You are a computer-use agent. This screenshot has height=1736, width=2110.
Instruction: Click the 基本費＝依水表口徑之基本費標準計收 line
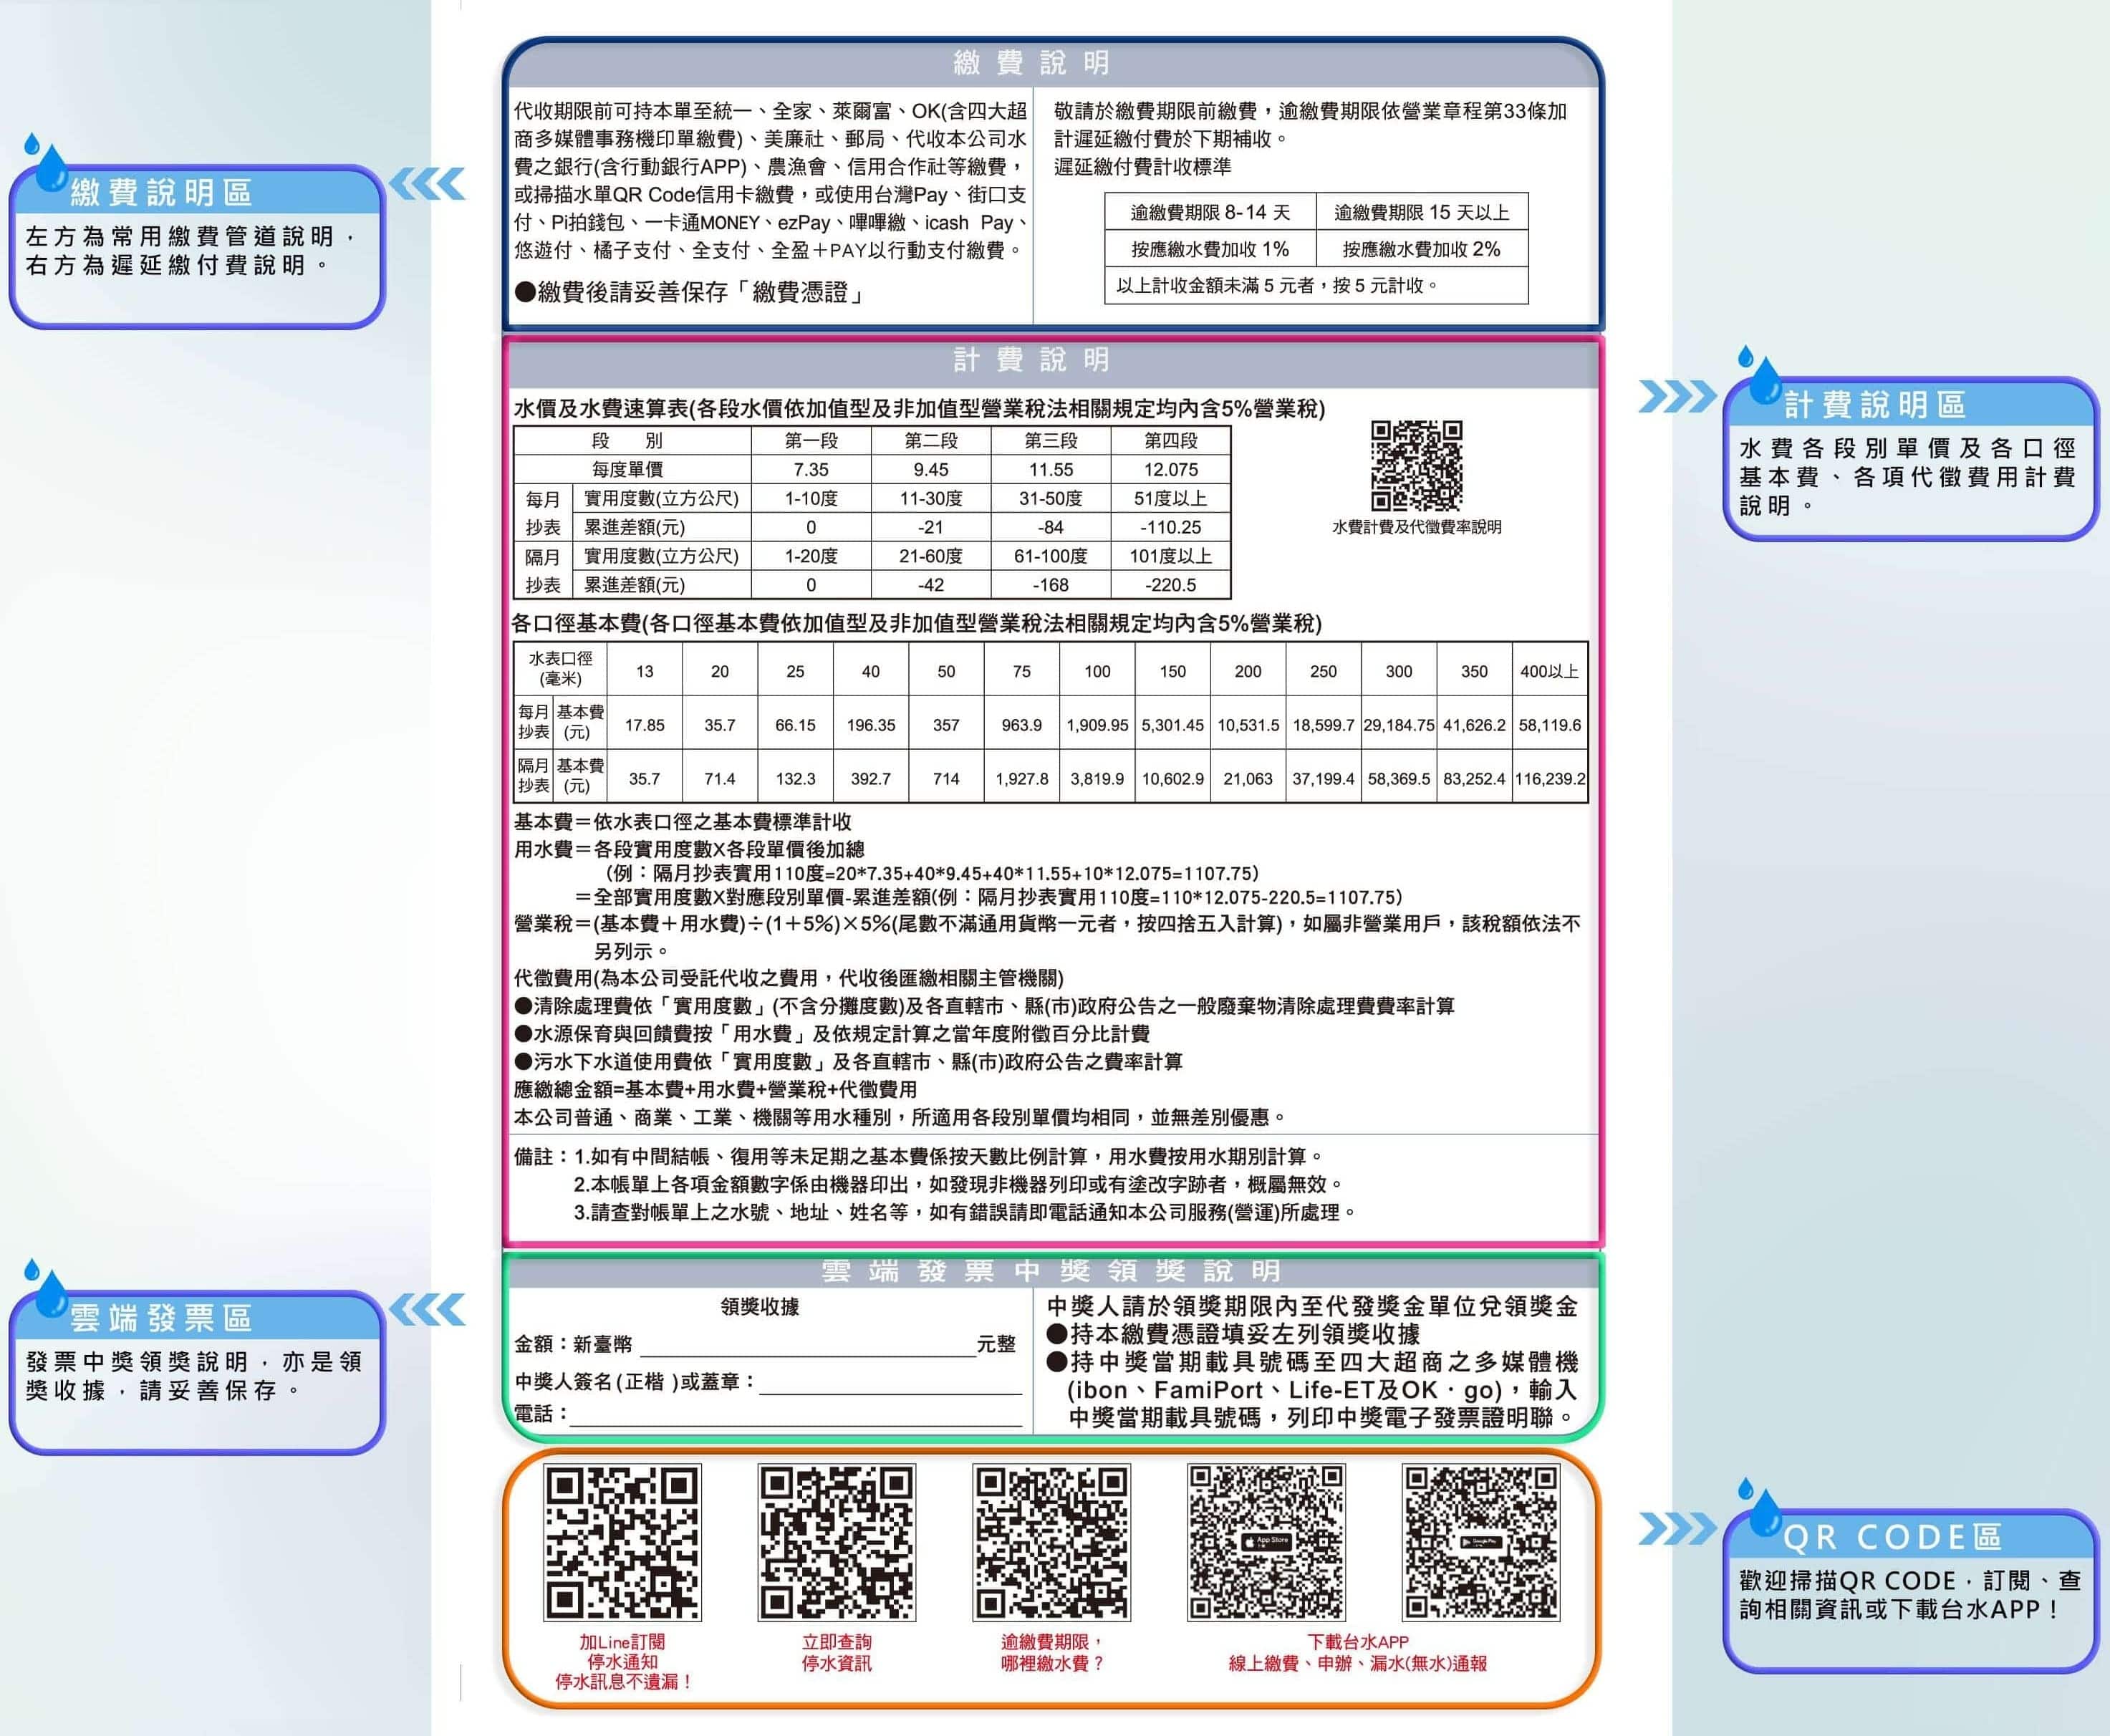(683, 822)
